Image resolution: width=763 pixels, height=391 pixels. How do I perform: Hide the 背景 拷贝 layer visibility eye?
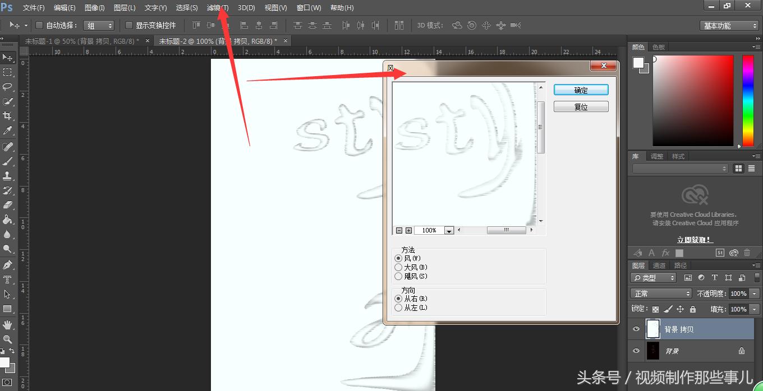(x=636, y=329)
